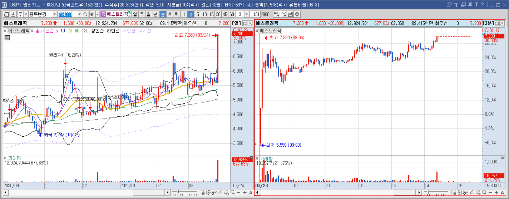Select 5 minute interval
The height and width of the screenshot is (199, 509).
198,14
